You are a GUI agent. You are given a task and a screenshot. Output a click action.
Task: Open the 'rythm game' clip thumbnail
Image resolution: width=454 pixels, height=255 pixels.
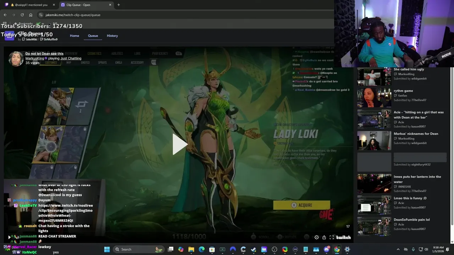point(374,97)
